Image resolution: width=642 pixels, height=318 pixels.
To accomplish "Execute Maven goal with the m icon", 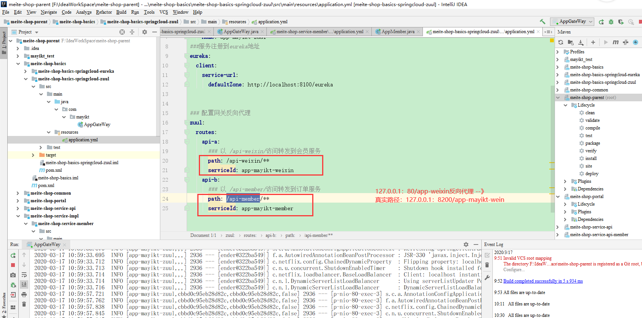I will [x=616, y=42].
